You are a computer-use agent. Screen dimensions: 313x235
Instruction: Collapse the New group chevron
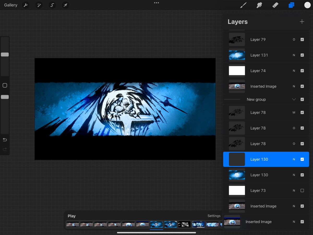click(294, 99)
